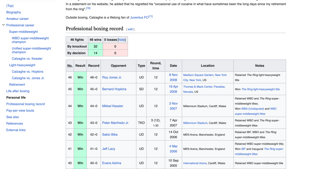
Task: Open Biography section in contents
Action: point(13,12)
